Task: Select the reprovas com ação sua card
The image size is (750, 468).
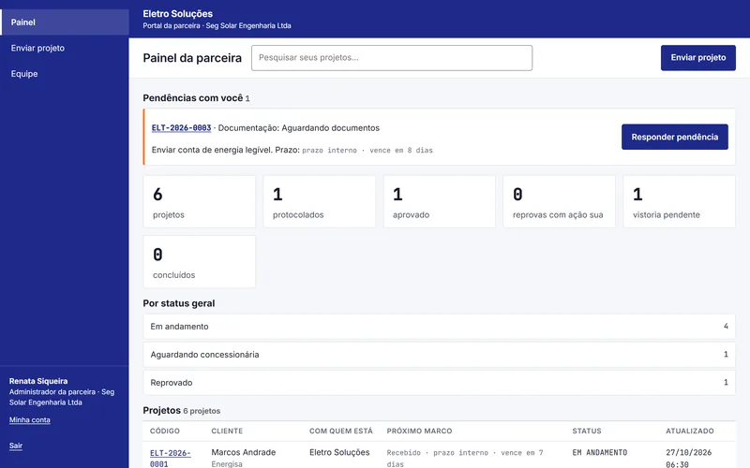Action: pos(559,201)
